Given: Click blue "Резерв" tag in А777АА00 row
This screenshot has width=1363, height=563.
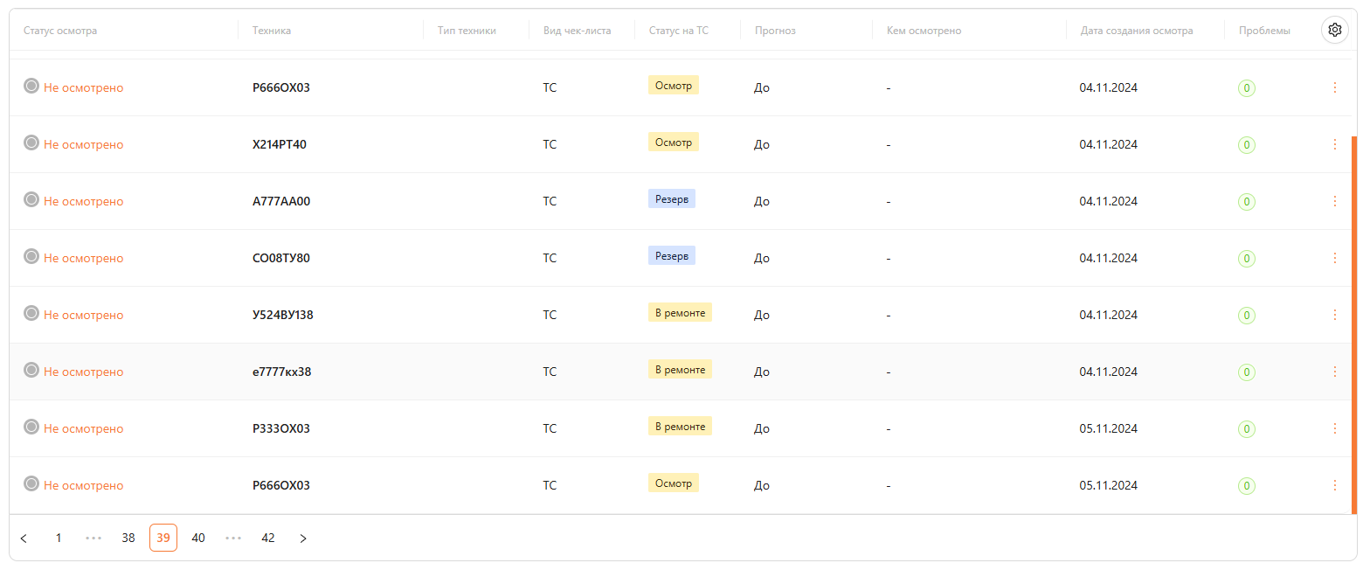Looking at the screenshot, I should pos(671,199).
